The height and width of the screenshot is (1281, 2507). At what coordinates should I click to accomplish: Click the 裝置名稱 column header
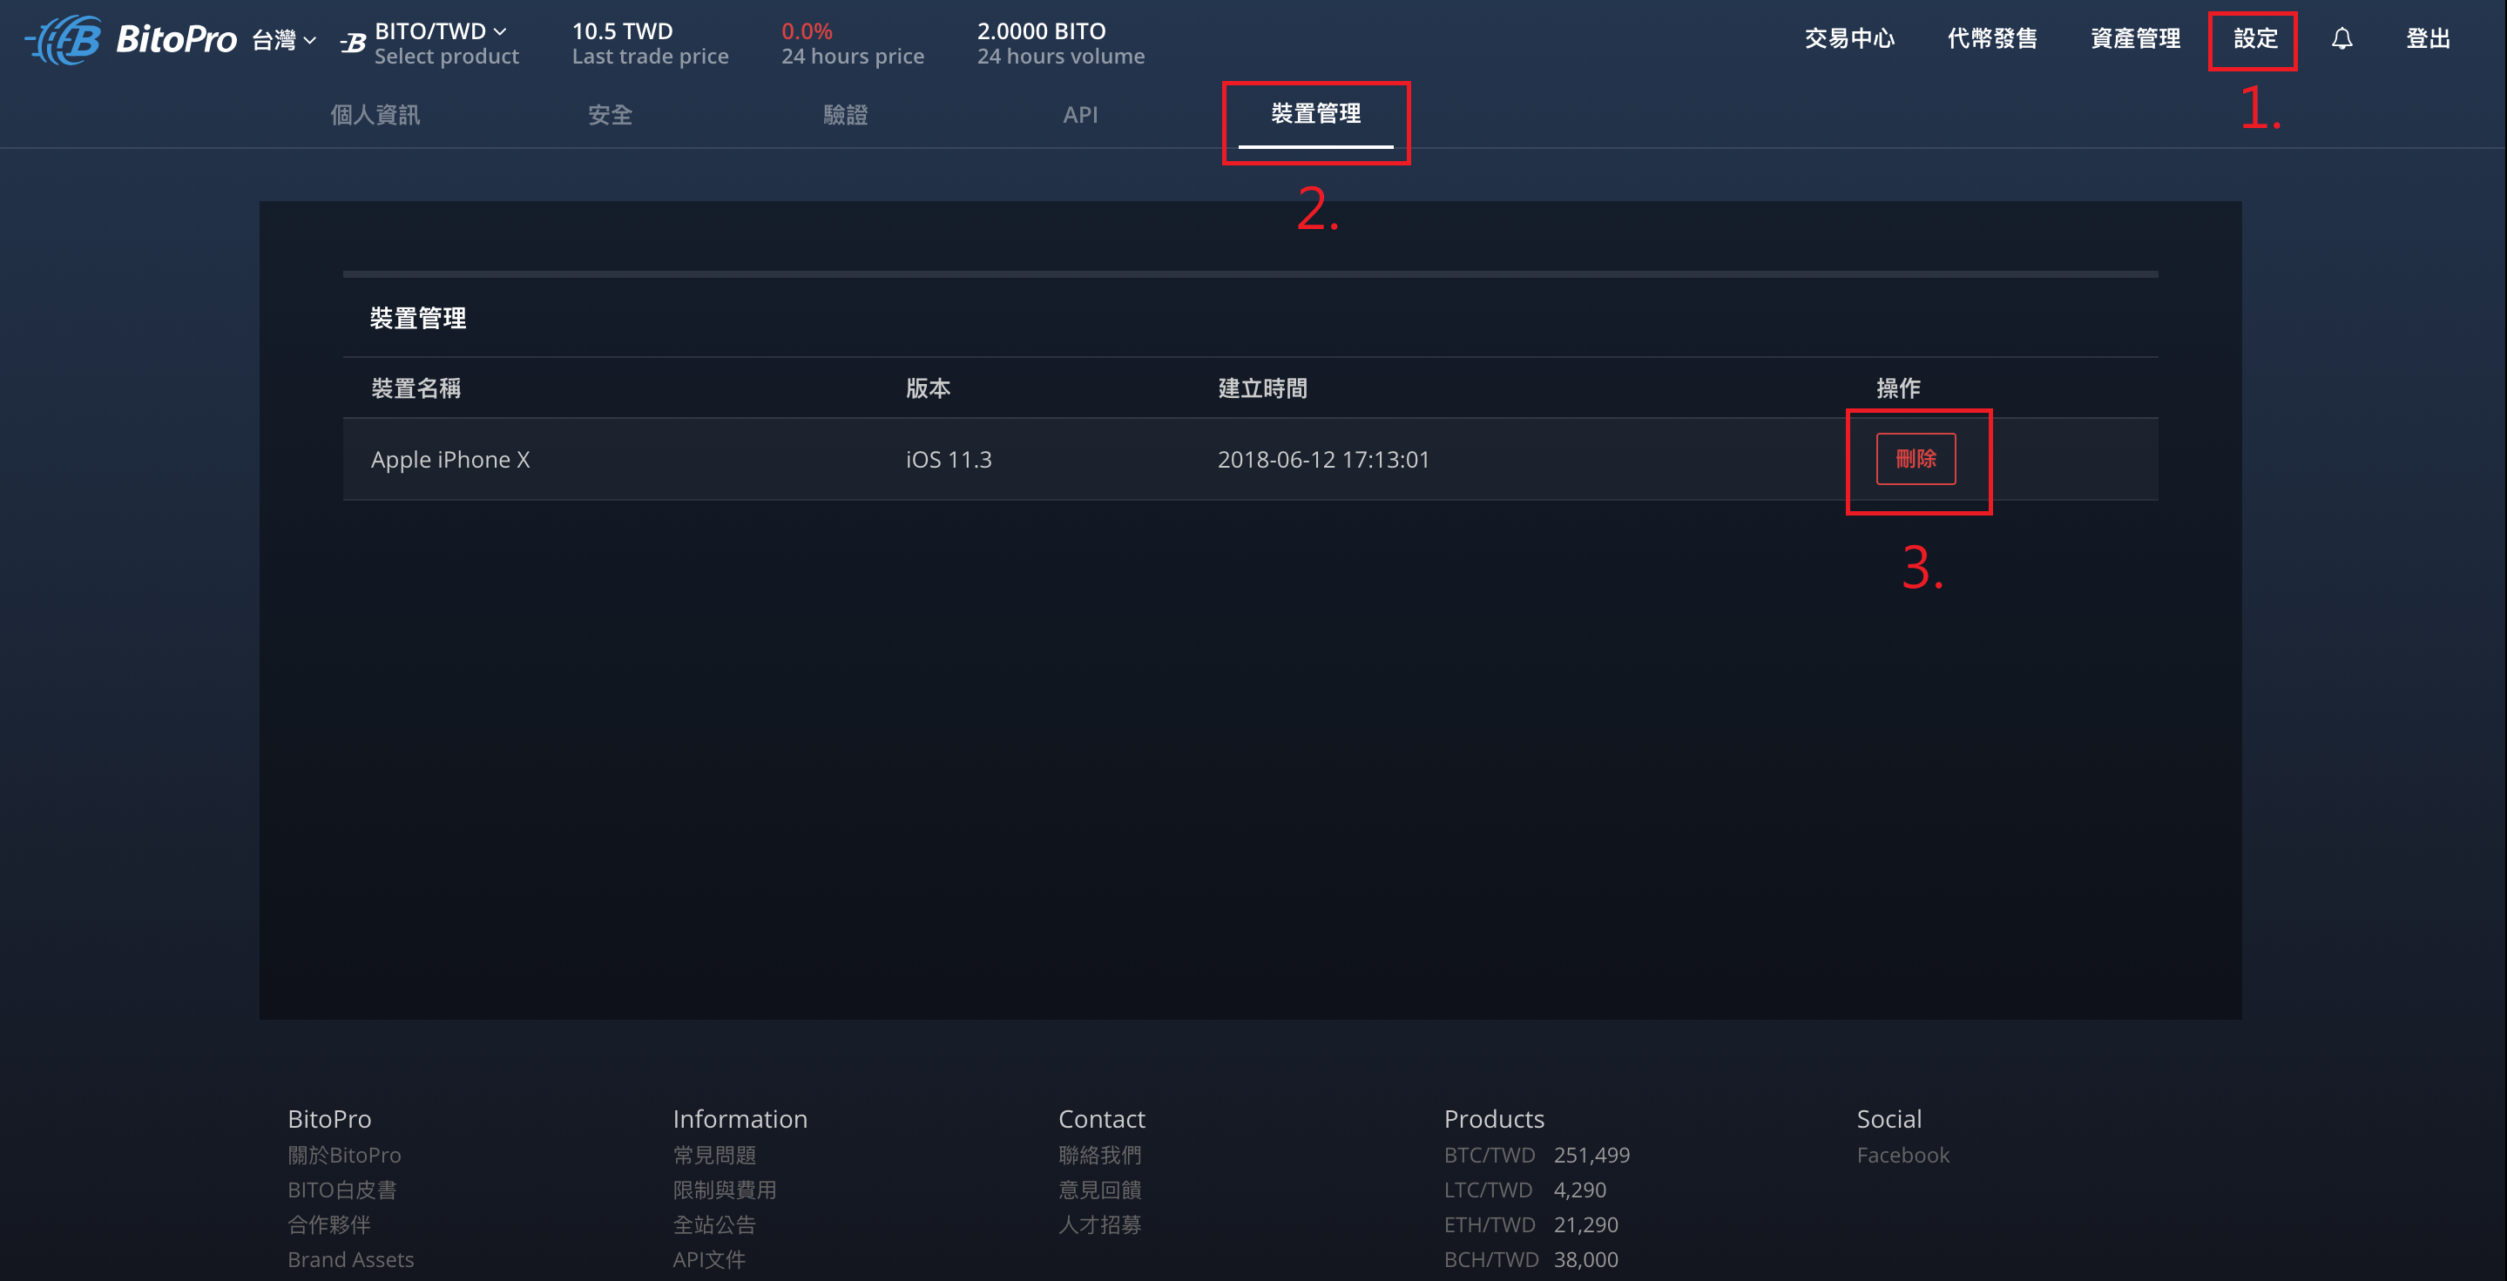click(x=416, y=388)
